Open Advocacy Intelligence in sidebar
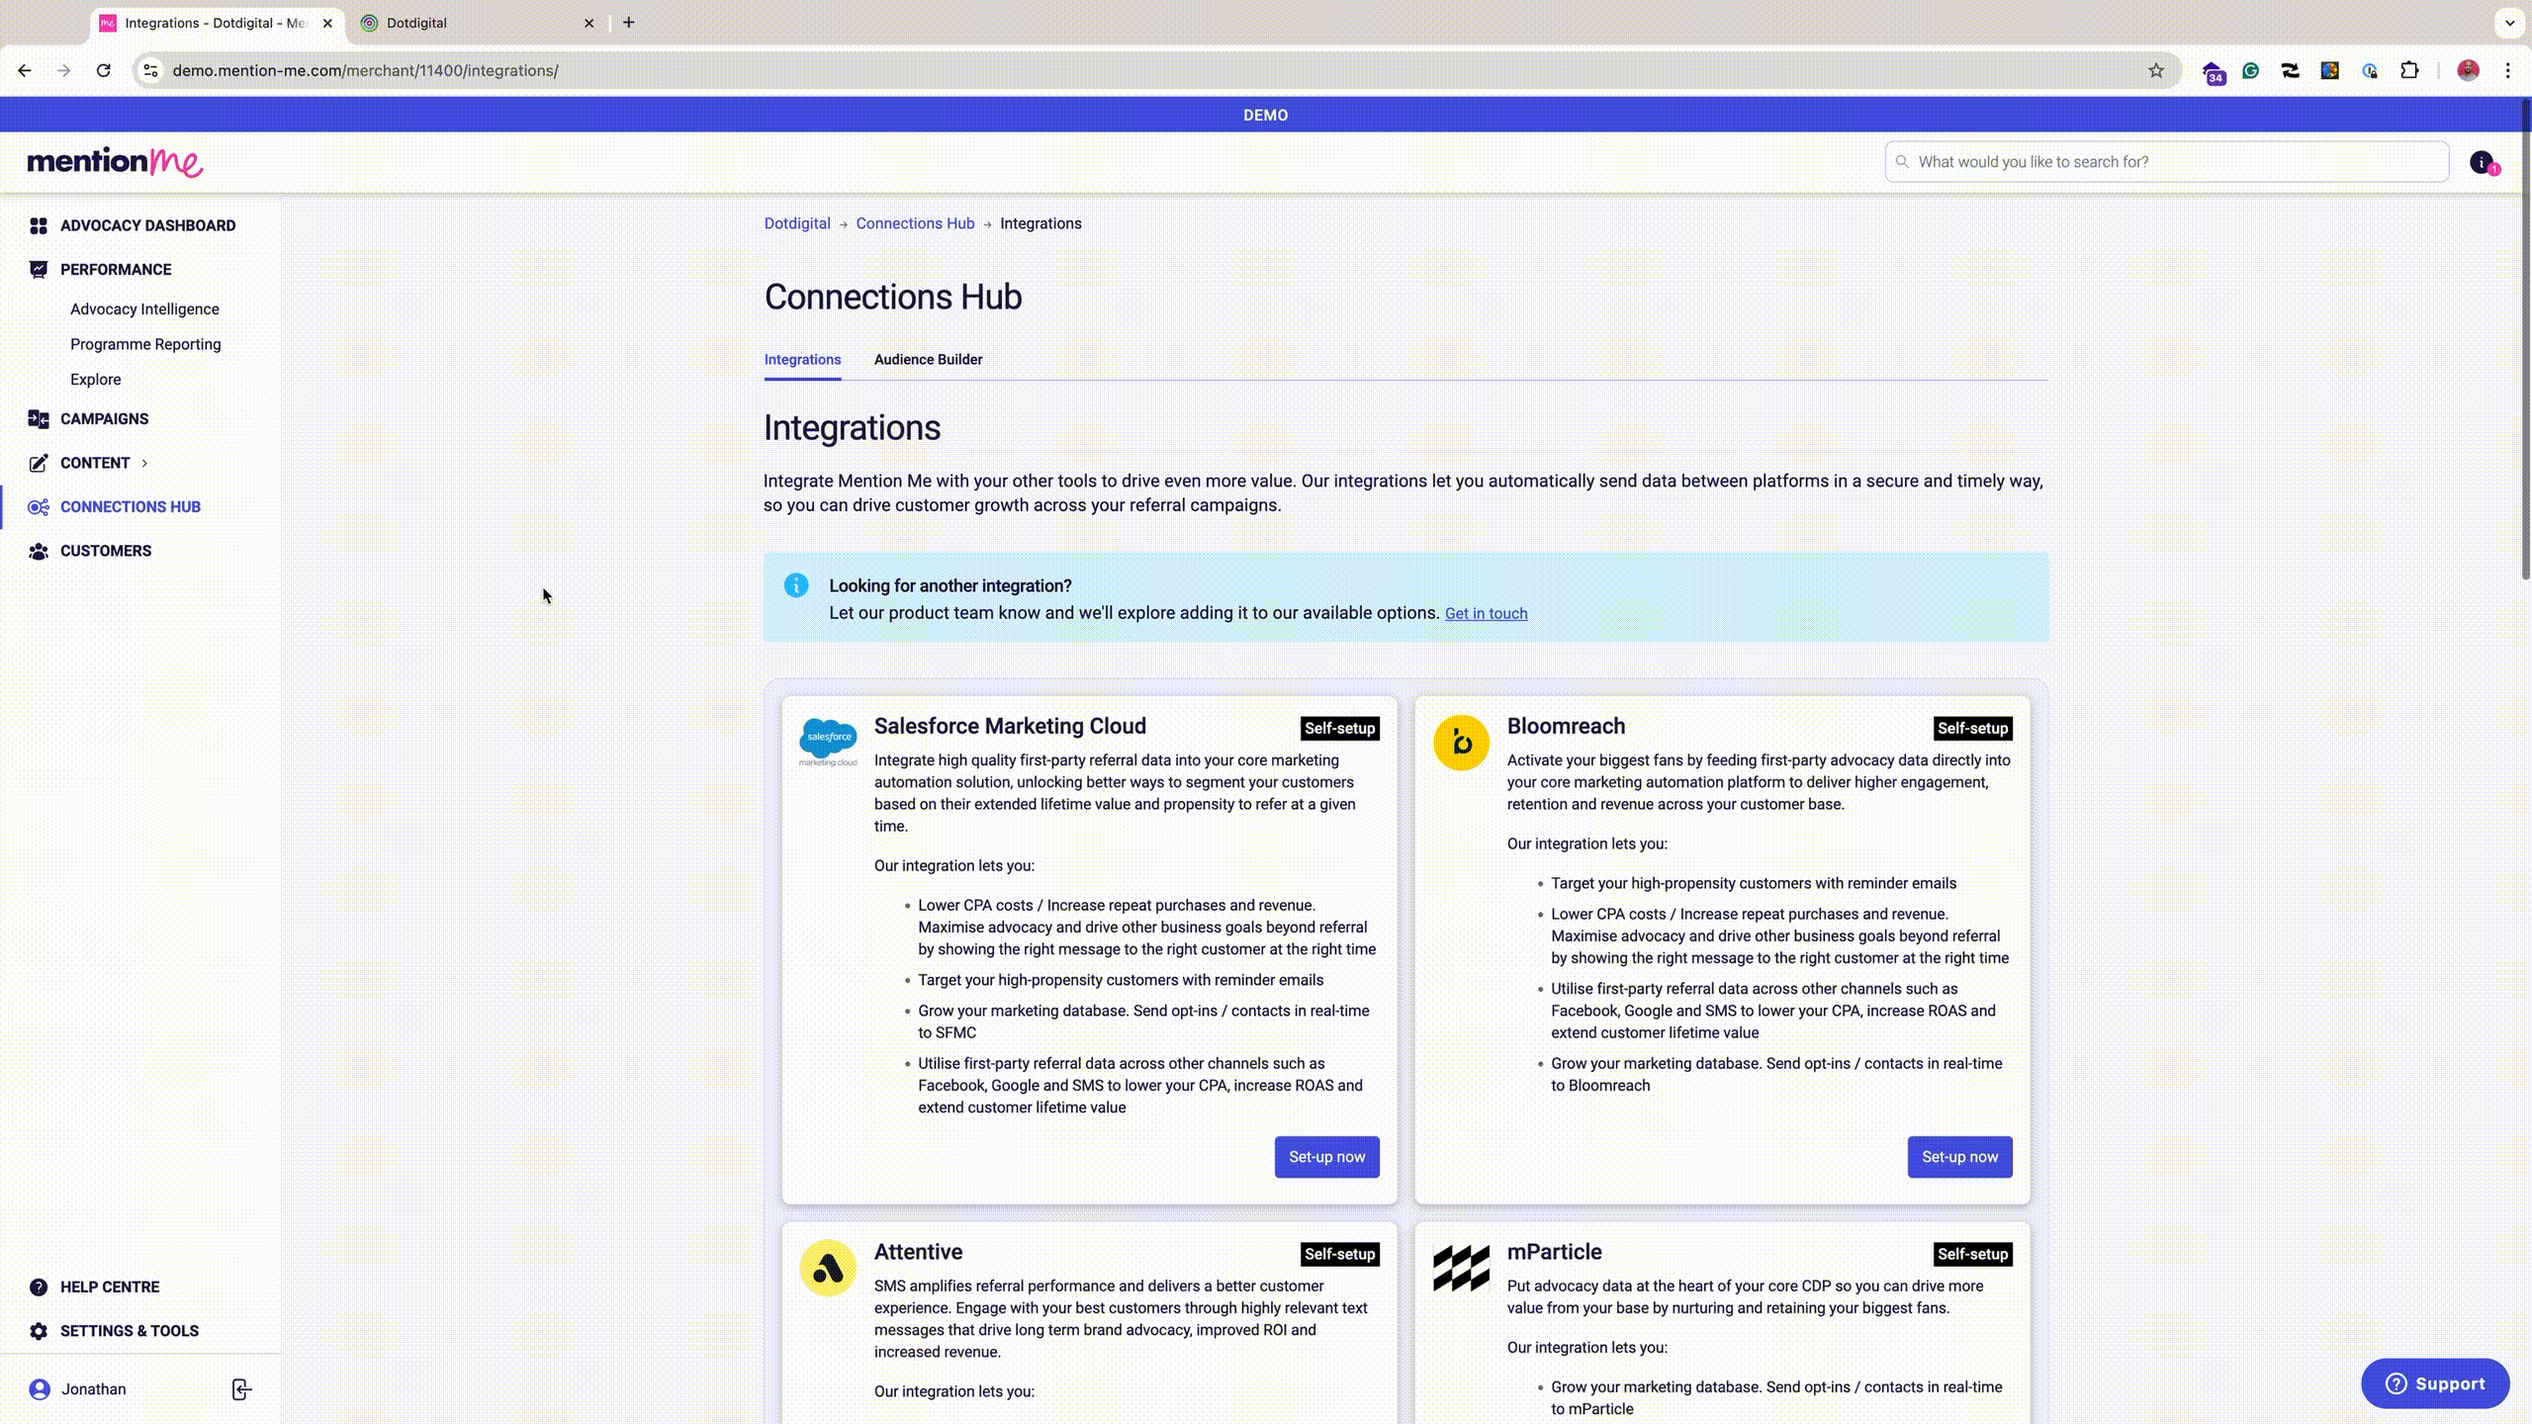The width and height of the screenshot is (2532, 1424). click(x=144, y=310)
